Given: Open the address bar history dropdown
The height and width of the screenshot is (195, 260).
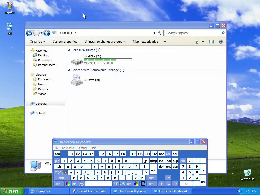Looking at the screenshot, I should pos(154,33).
